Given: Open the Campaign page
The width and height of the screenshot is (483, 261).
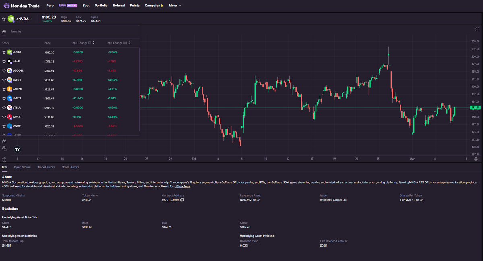Looking at the screenshot, I should coord(154,6).
